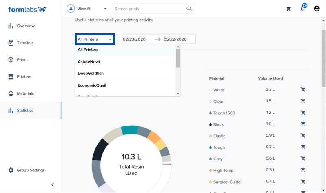Select the DeepGoldfish printer option
This screenshot has height=193, width=326.
(125, 73)
